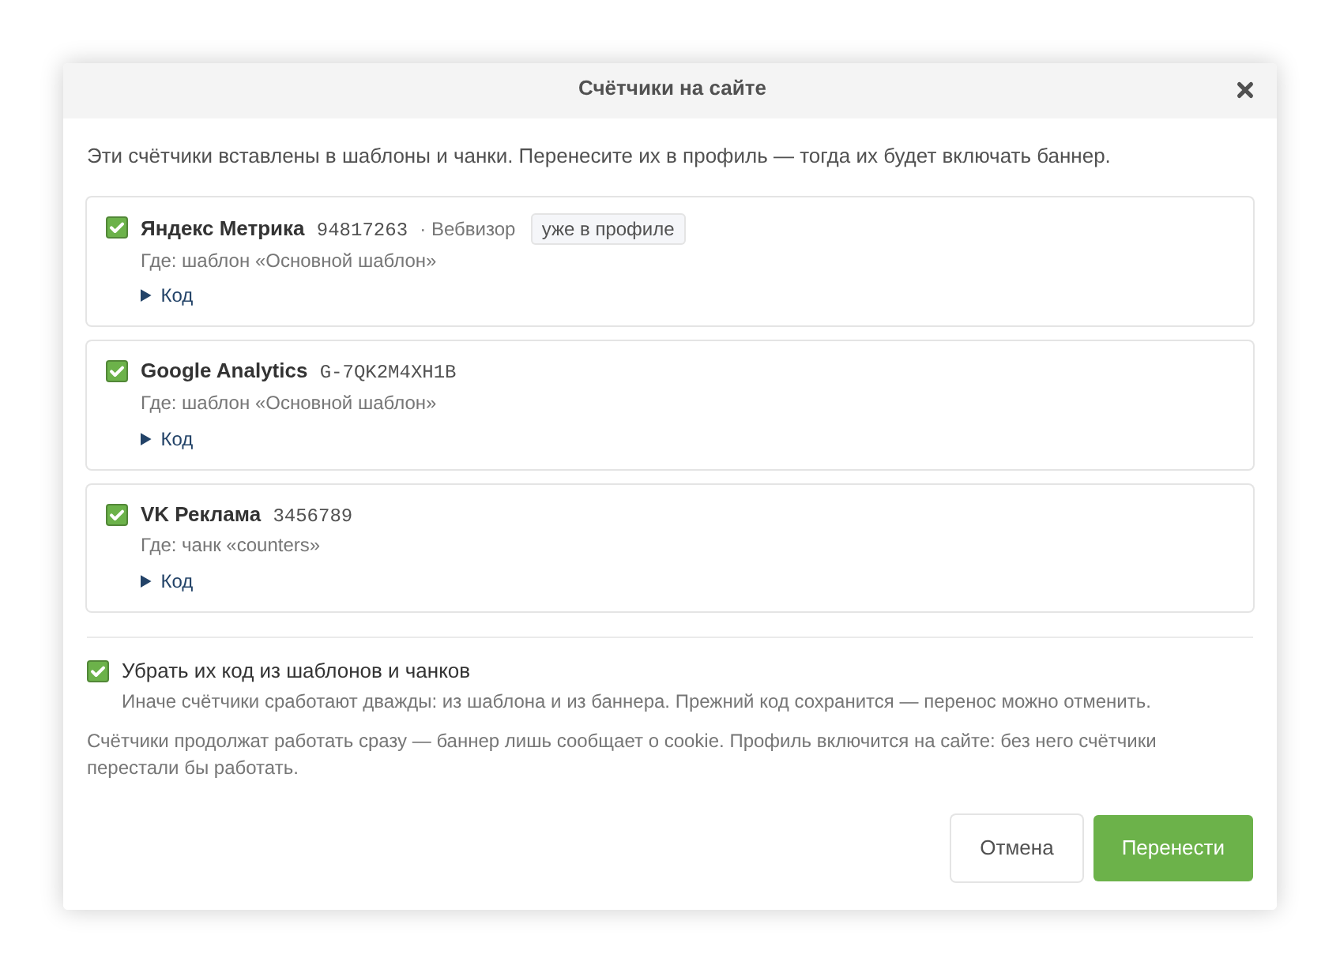Open the Код link in VK Реклама card

177,581
